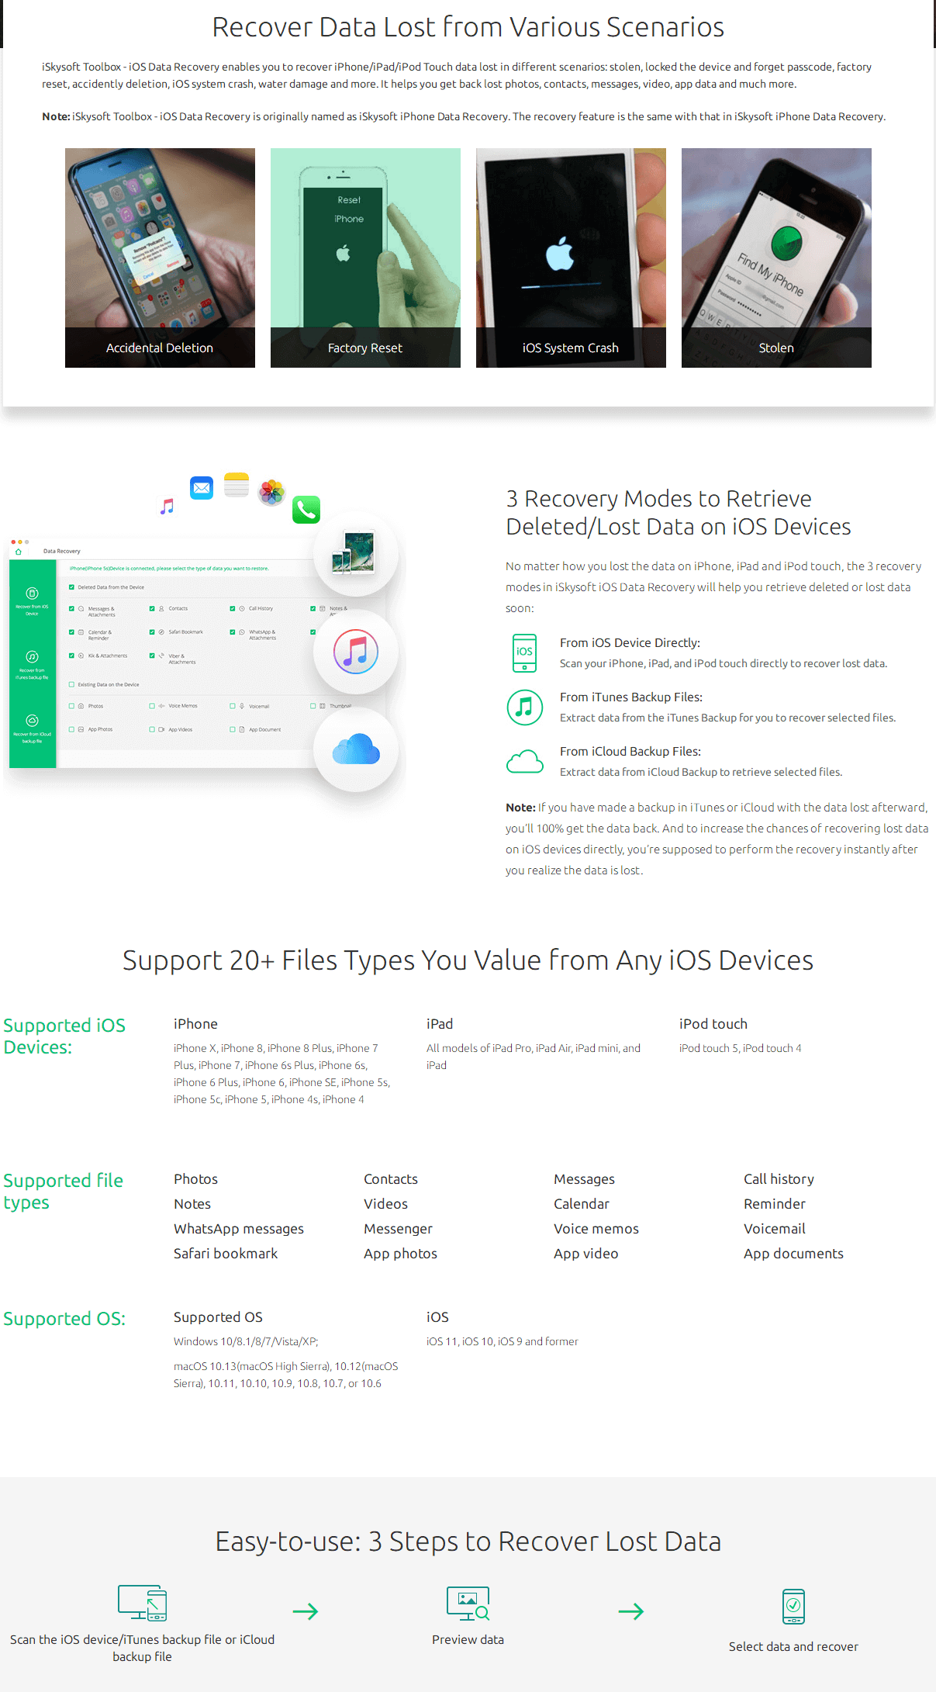This screenshot has width=936, height=1692.
Task: Click 'Windows 10/8.1/8/7/Vista/XP;' text
Action: [246, 1341]
